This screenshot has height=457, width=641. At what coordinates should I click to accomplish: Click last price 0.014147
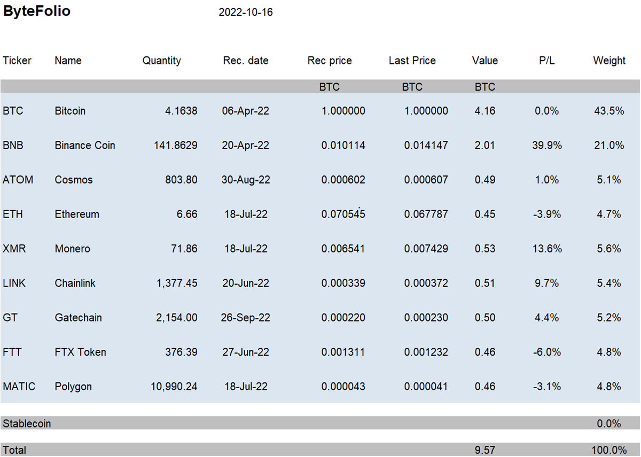[x=426, y=145]
